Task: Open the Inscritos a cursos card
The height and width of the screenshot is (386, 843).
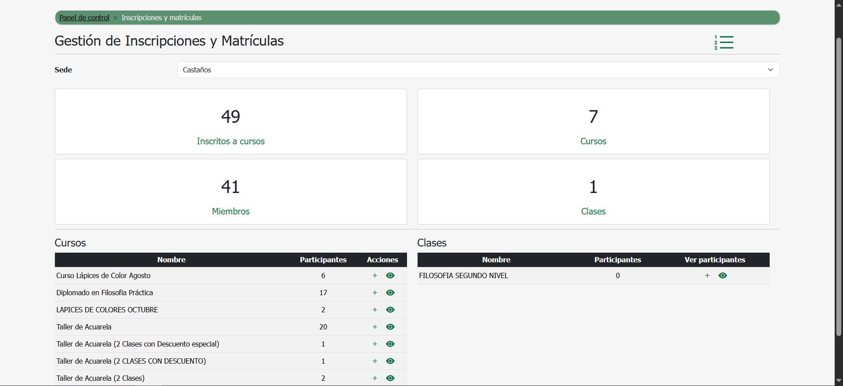Action: (x=231, y=122)
